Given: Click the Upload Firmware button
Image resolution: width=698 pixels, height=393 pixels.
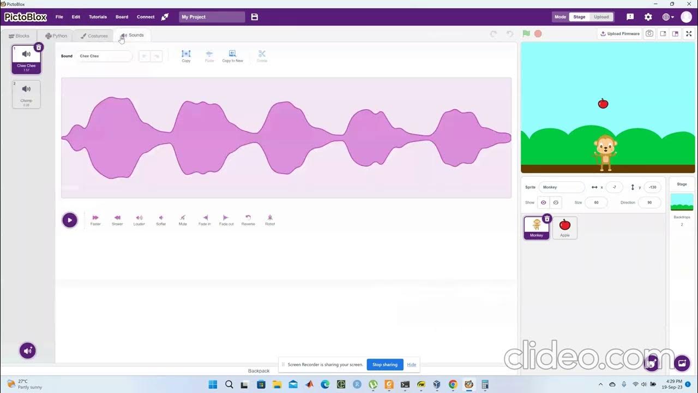Looking at the screenshot, I should click(x=620, y=34).
